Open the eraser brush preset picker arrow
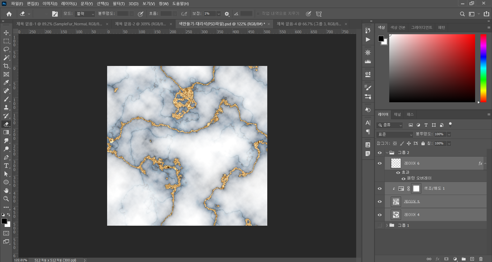Screen dimensions: 492x262 pyautogui.click(x=29, y=14)
